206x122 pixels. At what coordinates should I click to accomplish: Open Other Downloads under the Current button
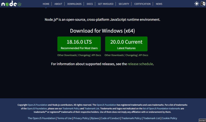pos(114,55)
